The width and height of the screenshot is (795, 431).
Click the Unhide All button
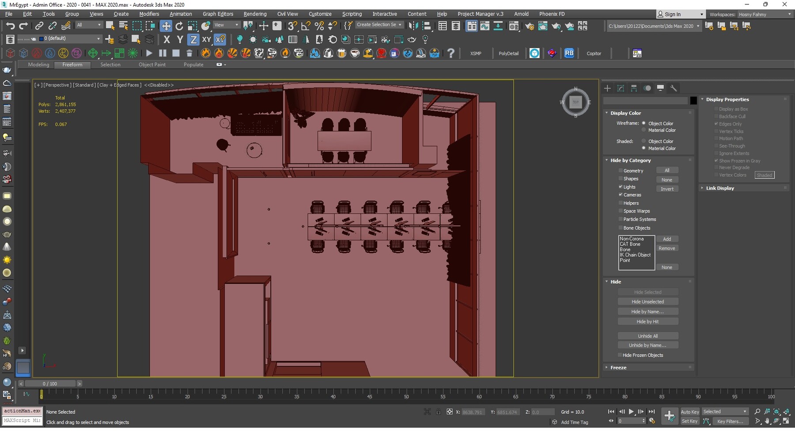(x=647, y=336)
